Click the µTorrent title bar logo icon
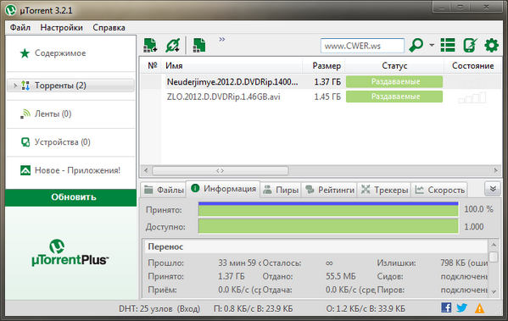Viewport: 508px width, 321px height. 11,10
